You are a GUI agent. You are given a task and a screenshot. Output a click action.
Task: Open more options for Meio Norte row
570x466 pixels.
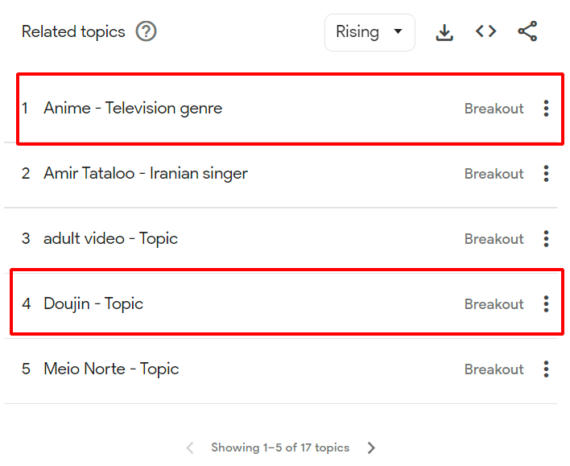tap(546, 369)
